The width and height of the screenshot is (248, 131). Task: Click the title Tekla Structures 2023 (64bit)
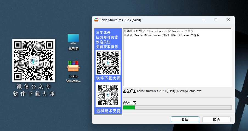click(x=120, y=20)
